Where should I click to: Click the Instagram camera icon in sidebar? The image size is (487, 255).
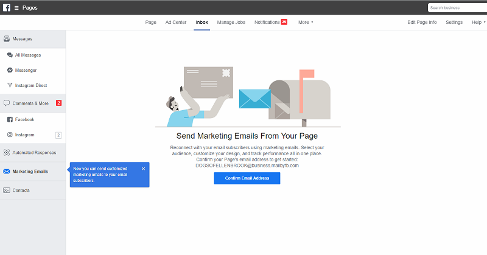(10, 134)
